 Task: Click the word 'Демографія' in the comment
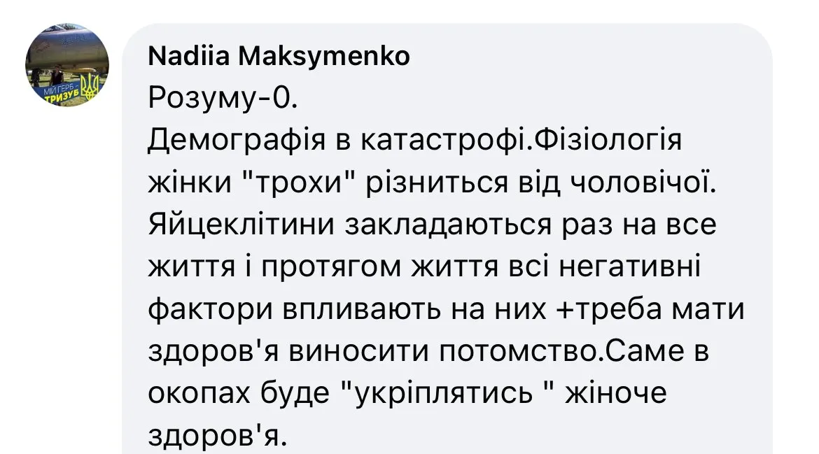click(x=237, y=141)
